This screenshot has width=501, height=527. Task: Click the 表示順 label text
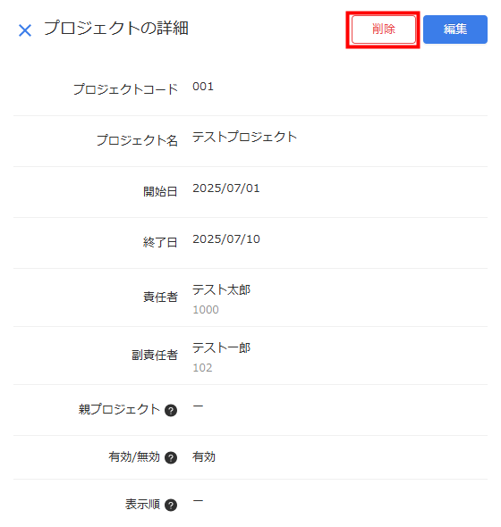point(142,504)
